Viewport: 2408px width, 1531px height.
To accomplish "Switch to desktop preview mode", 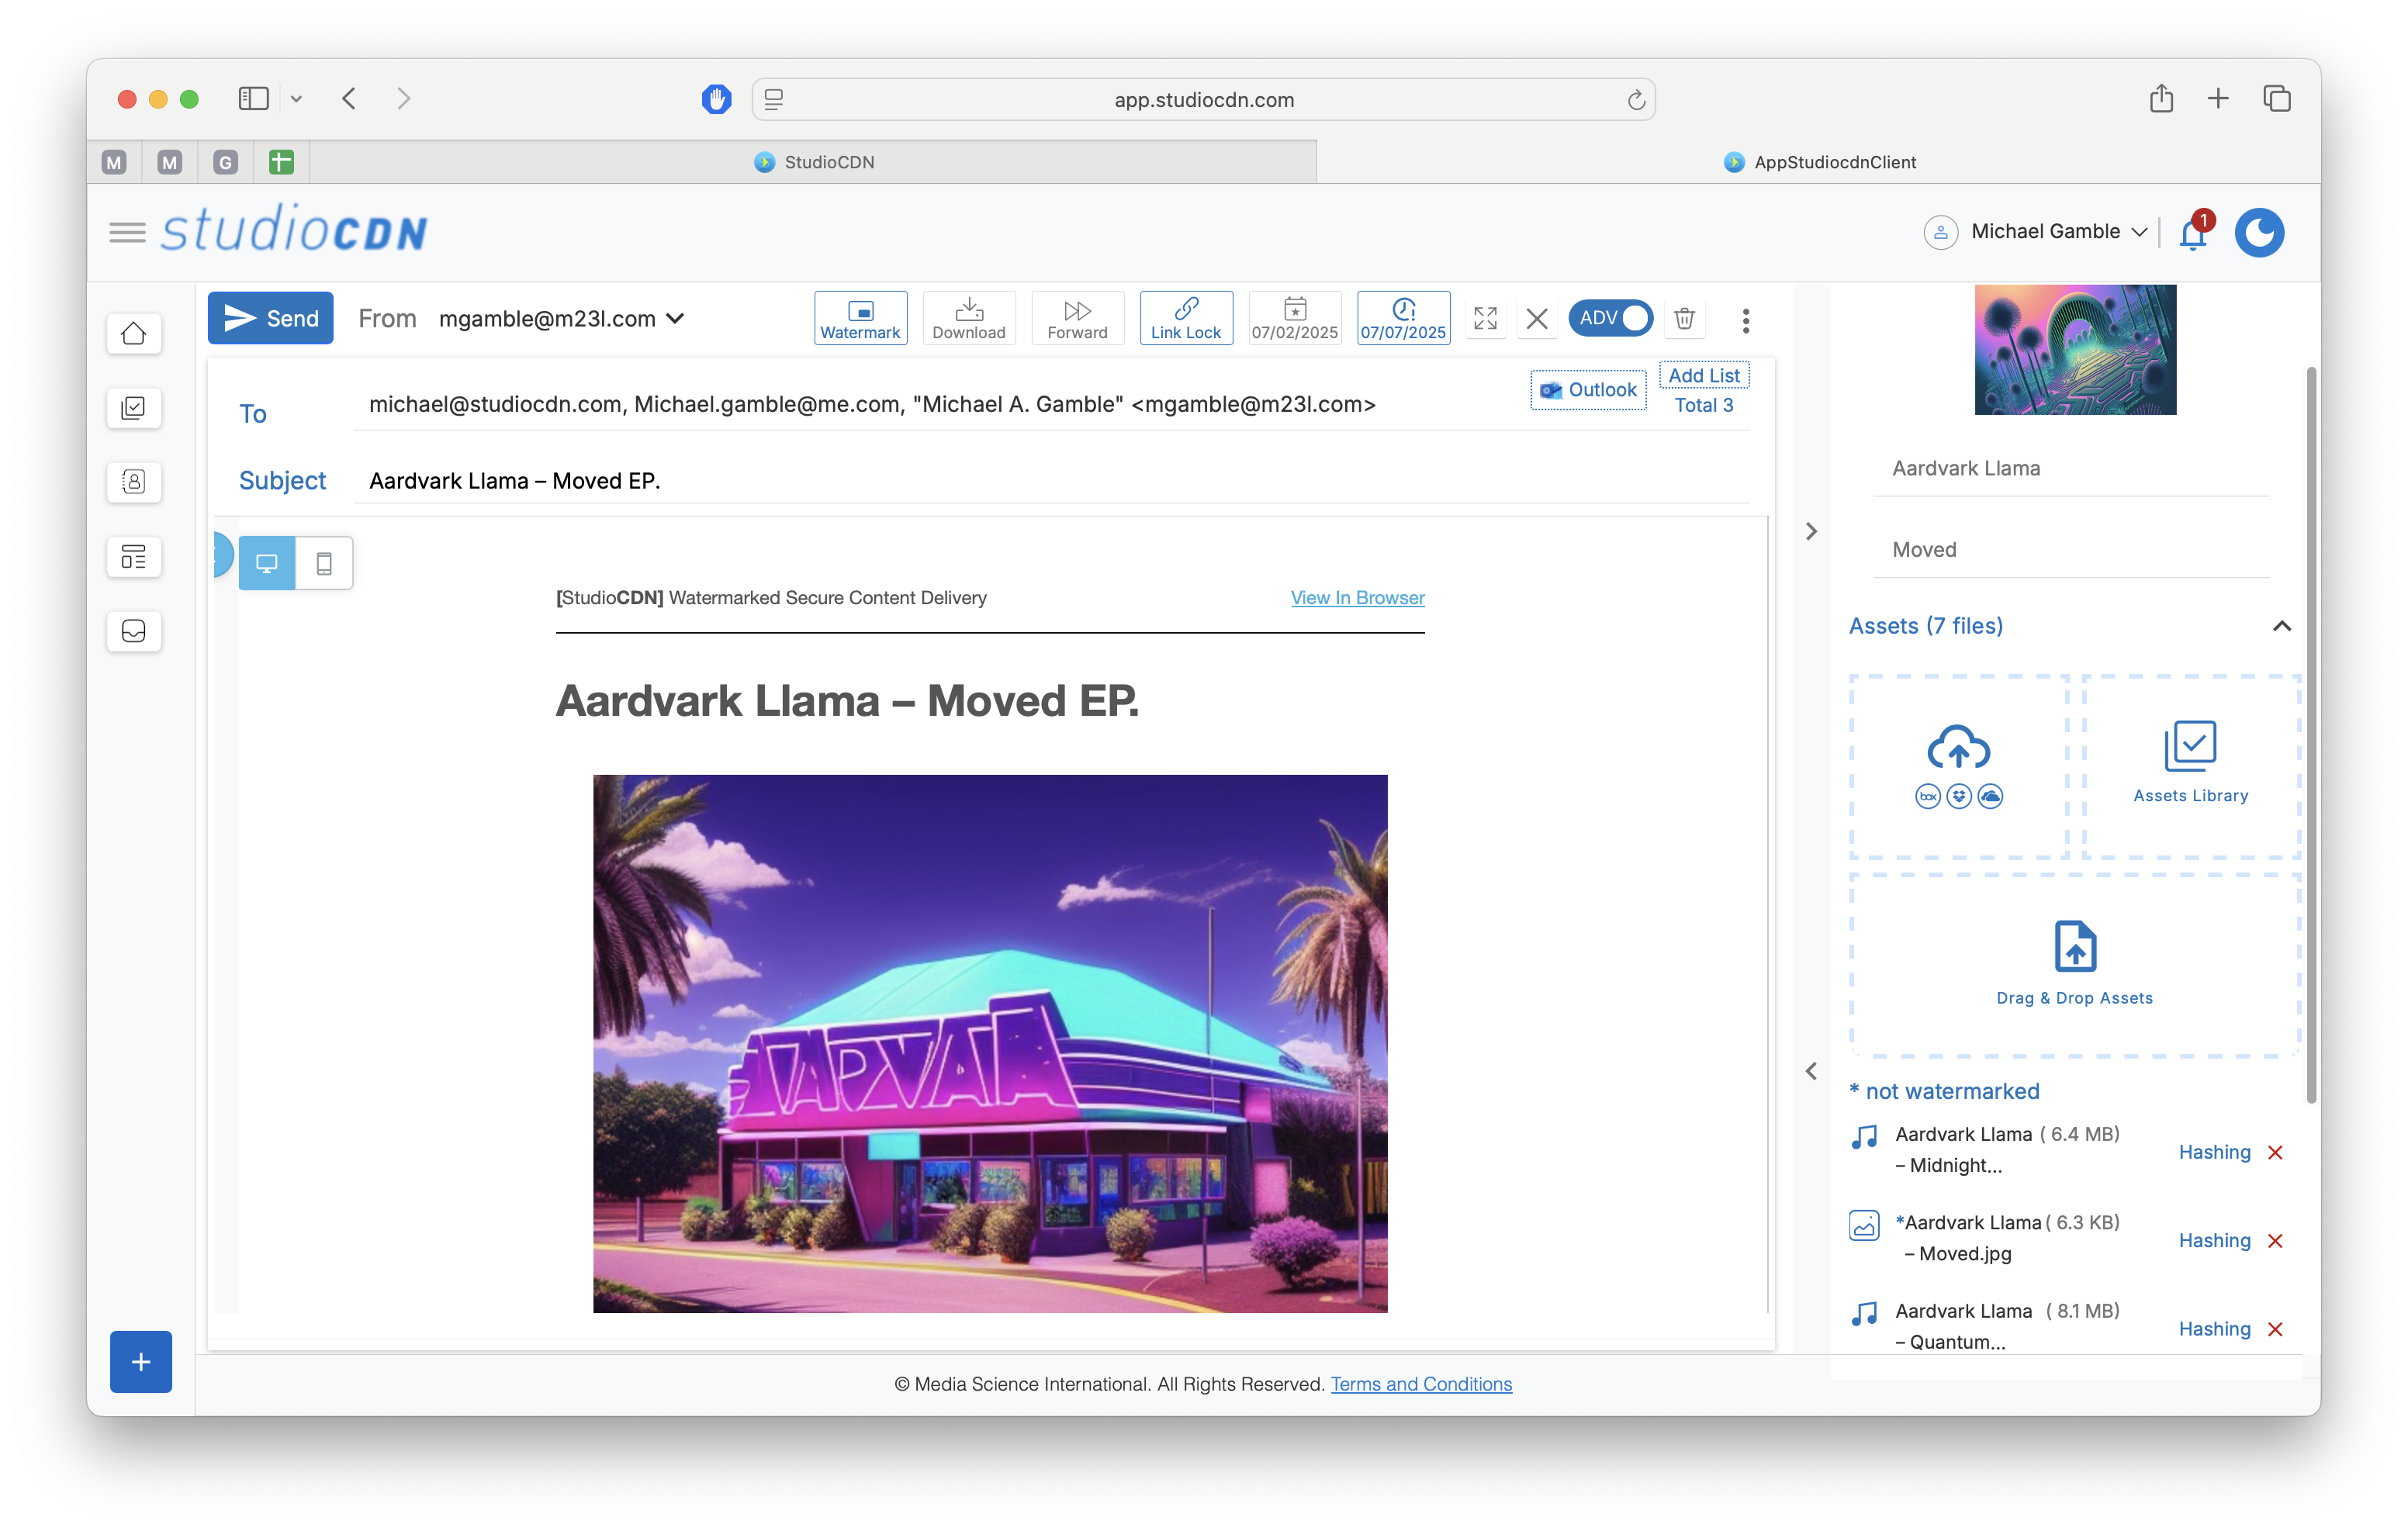I will click(267, 563).
